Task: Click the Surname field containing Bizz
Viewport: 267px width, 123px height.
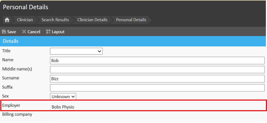Action: pyautogui.click(x=157, y=79)
